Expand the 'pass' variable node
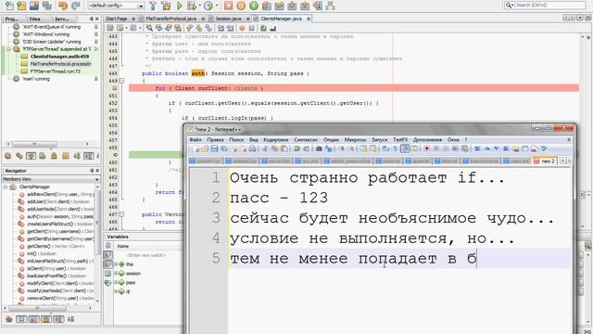The height and width of the screenshot is (334, 593). point(116,282)
